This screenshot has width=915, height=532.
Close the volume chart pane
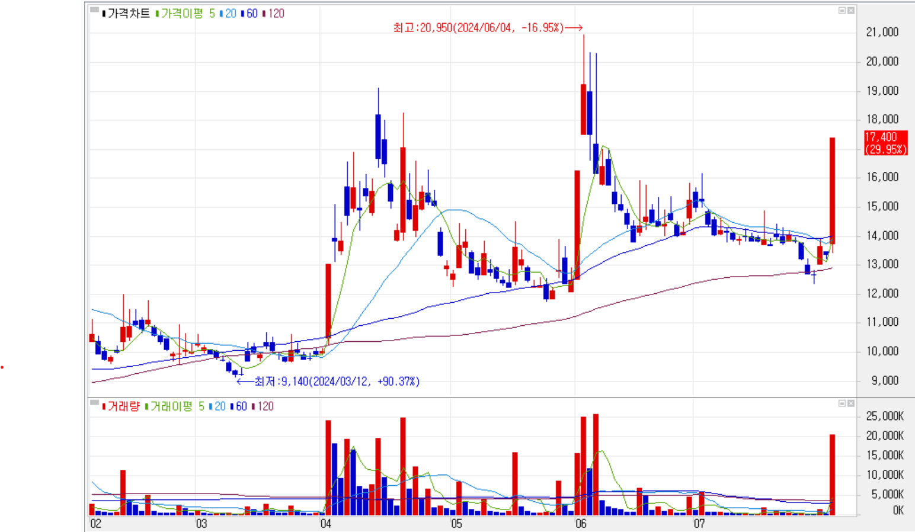point(851,403)
